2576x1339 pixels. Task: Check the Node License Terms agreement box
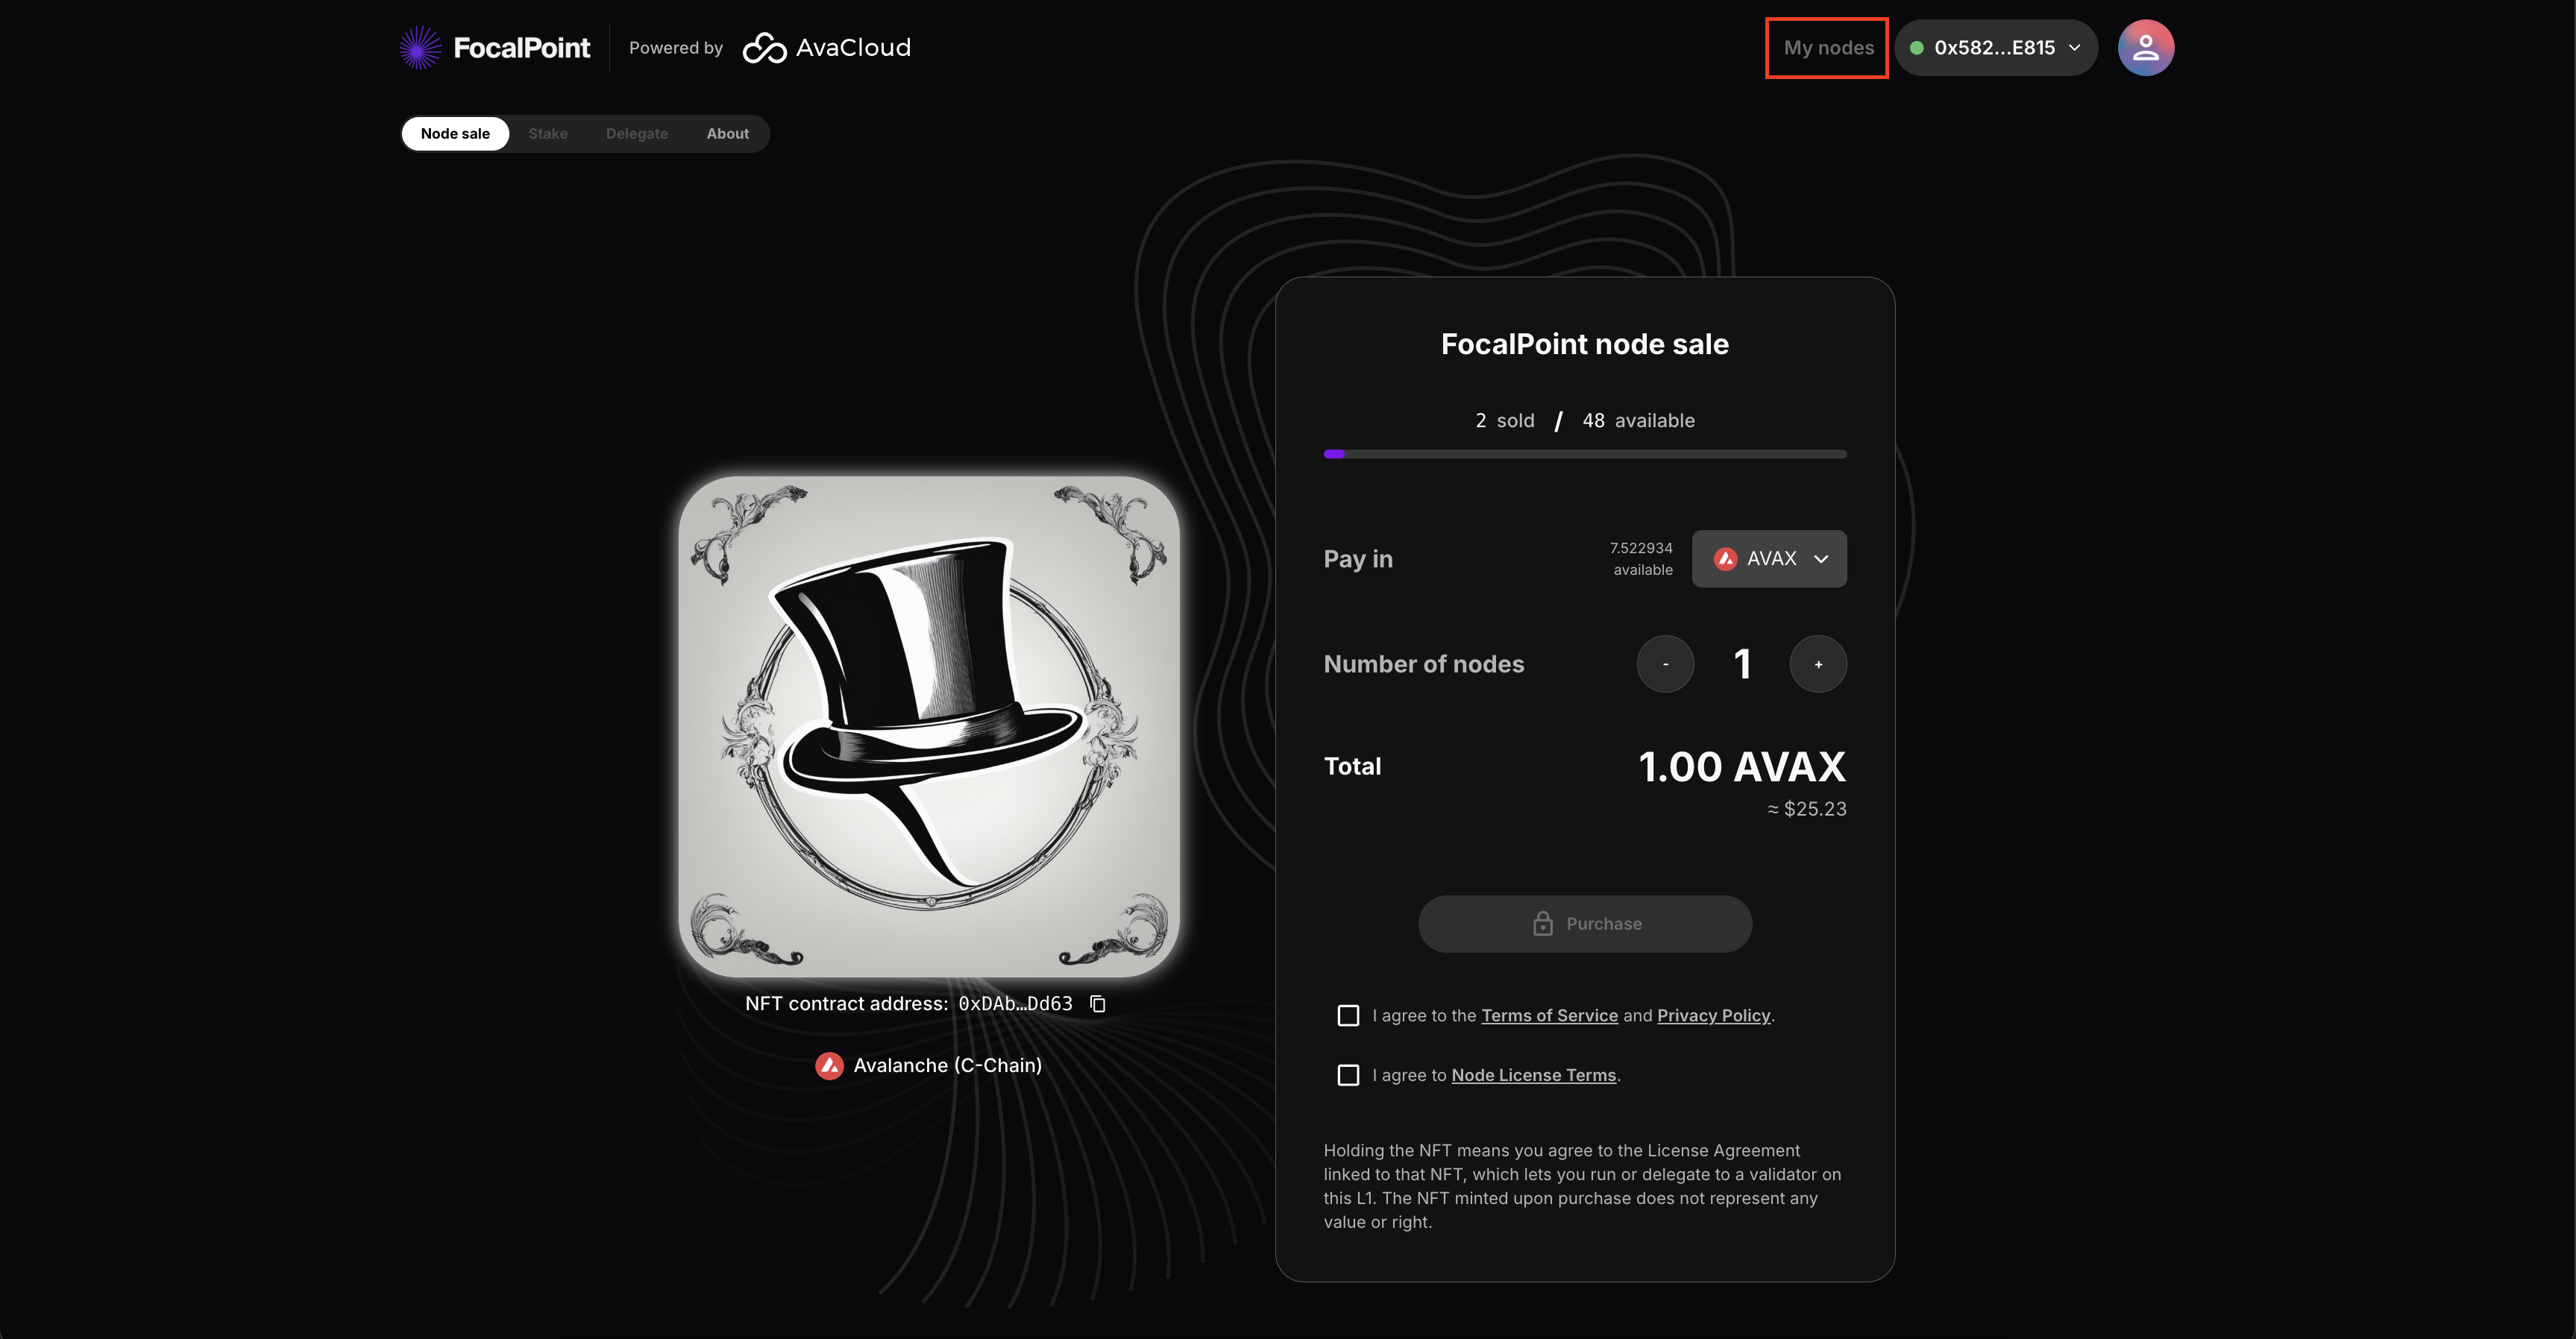point(1348,1075)
